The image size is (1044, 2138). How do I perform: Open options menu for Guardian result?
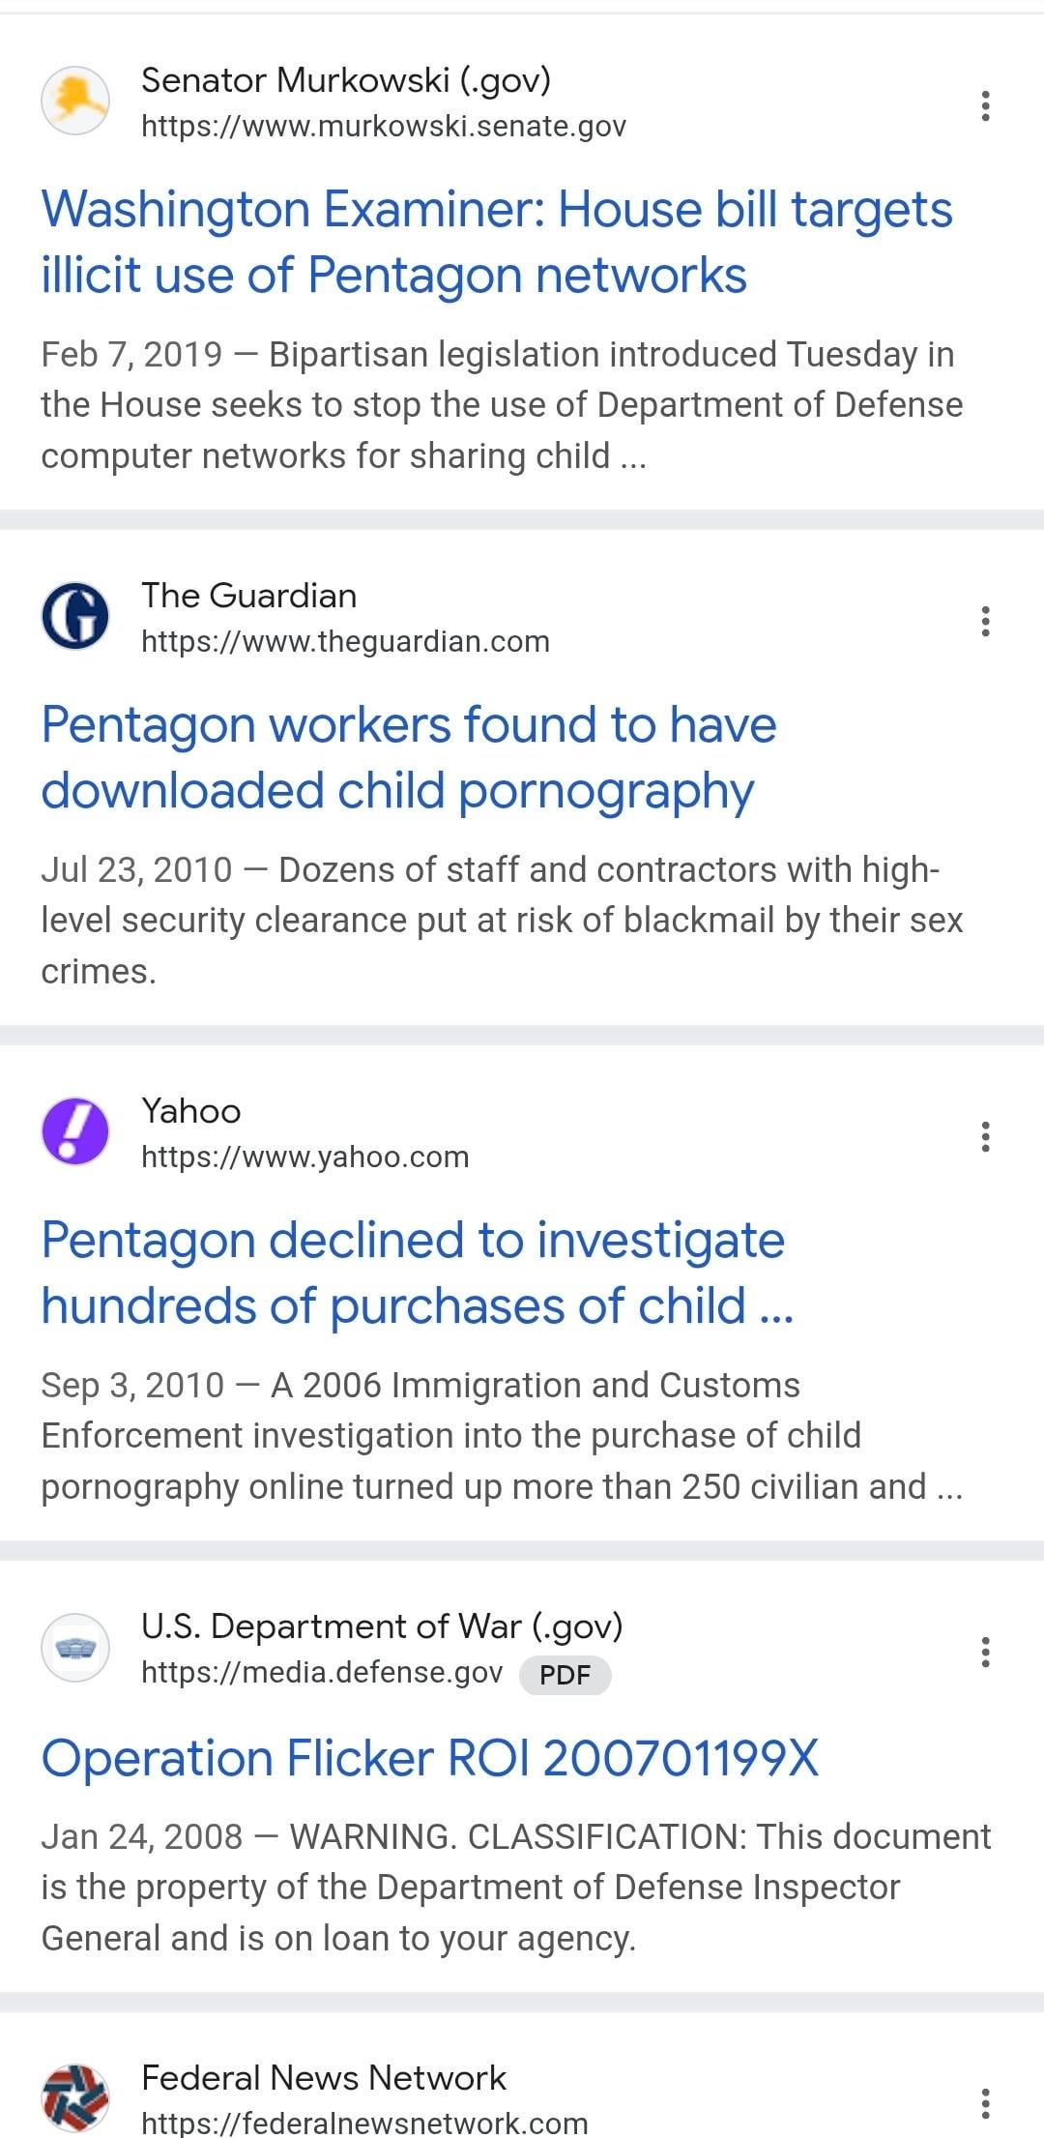click(x=985, y=621)
